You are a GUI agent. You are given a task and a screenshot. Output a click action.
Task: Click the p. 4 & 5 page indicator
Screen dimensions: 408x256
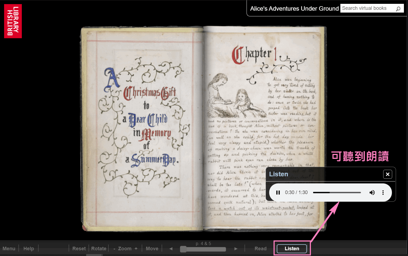point(203,243)
